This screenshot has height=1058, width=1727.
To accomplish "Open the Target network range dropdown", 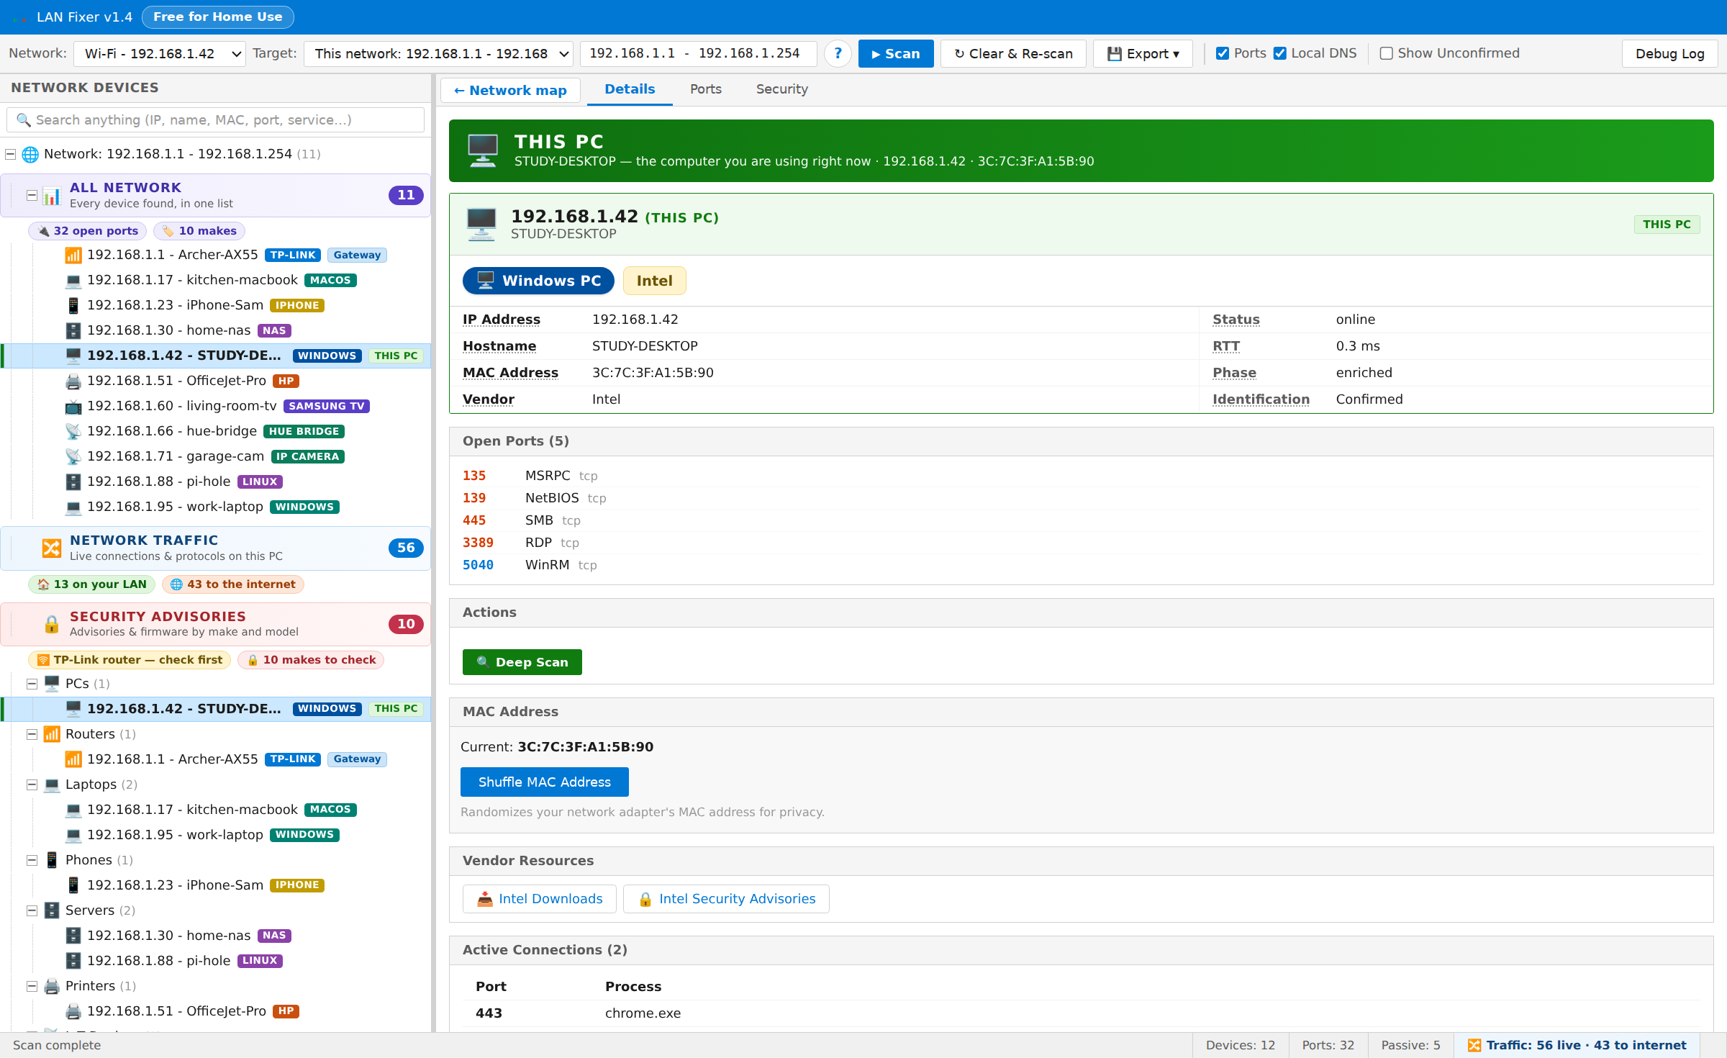I will [438, 54].
